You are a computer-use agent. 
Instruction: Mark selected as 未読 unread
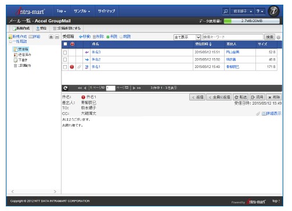coord(112,37)
